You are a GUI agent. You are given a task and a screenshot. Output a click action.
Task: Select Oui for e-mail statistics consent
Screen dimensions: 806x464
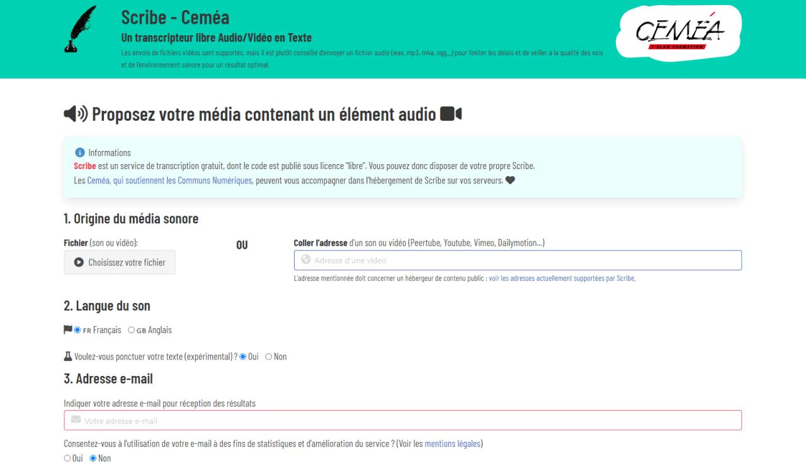pos(67,458)
